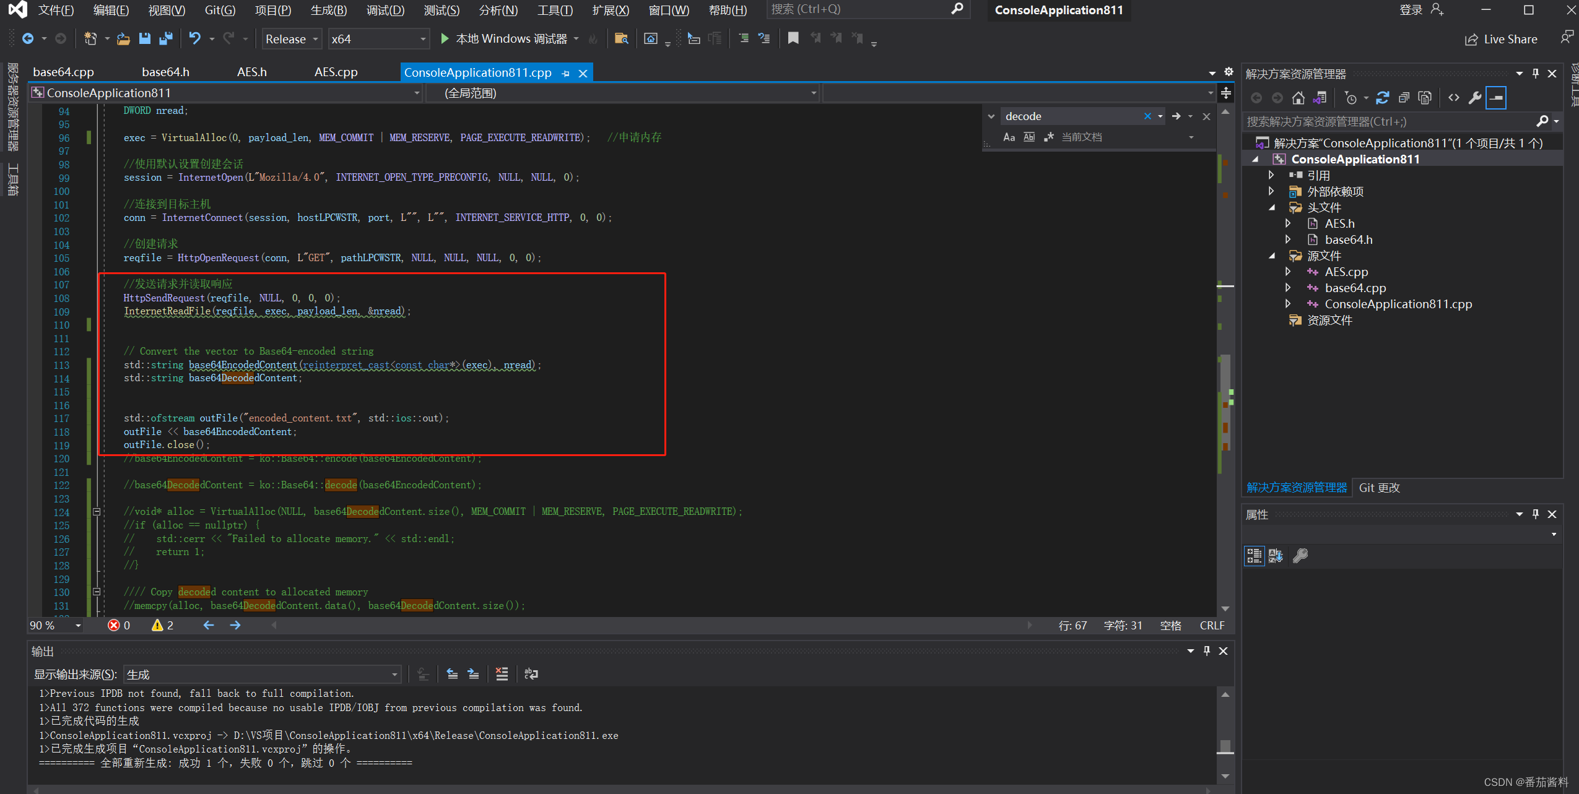
Task: Click the property pages wrench in Properties panel
Action: [1300, 555]
